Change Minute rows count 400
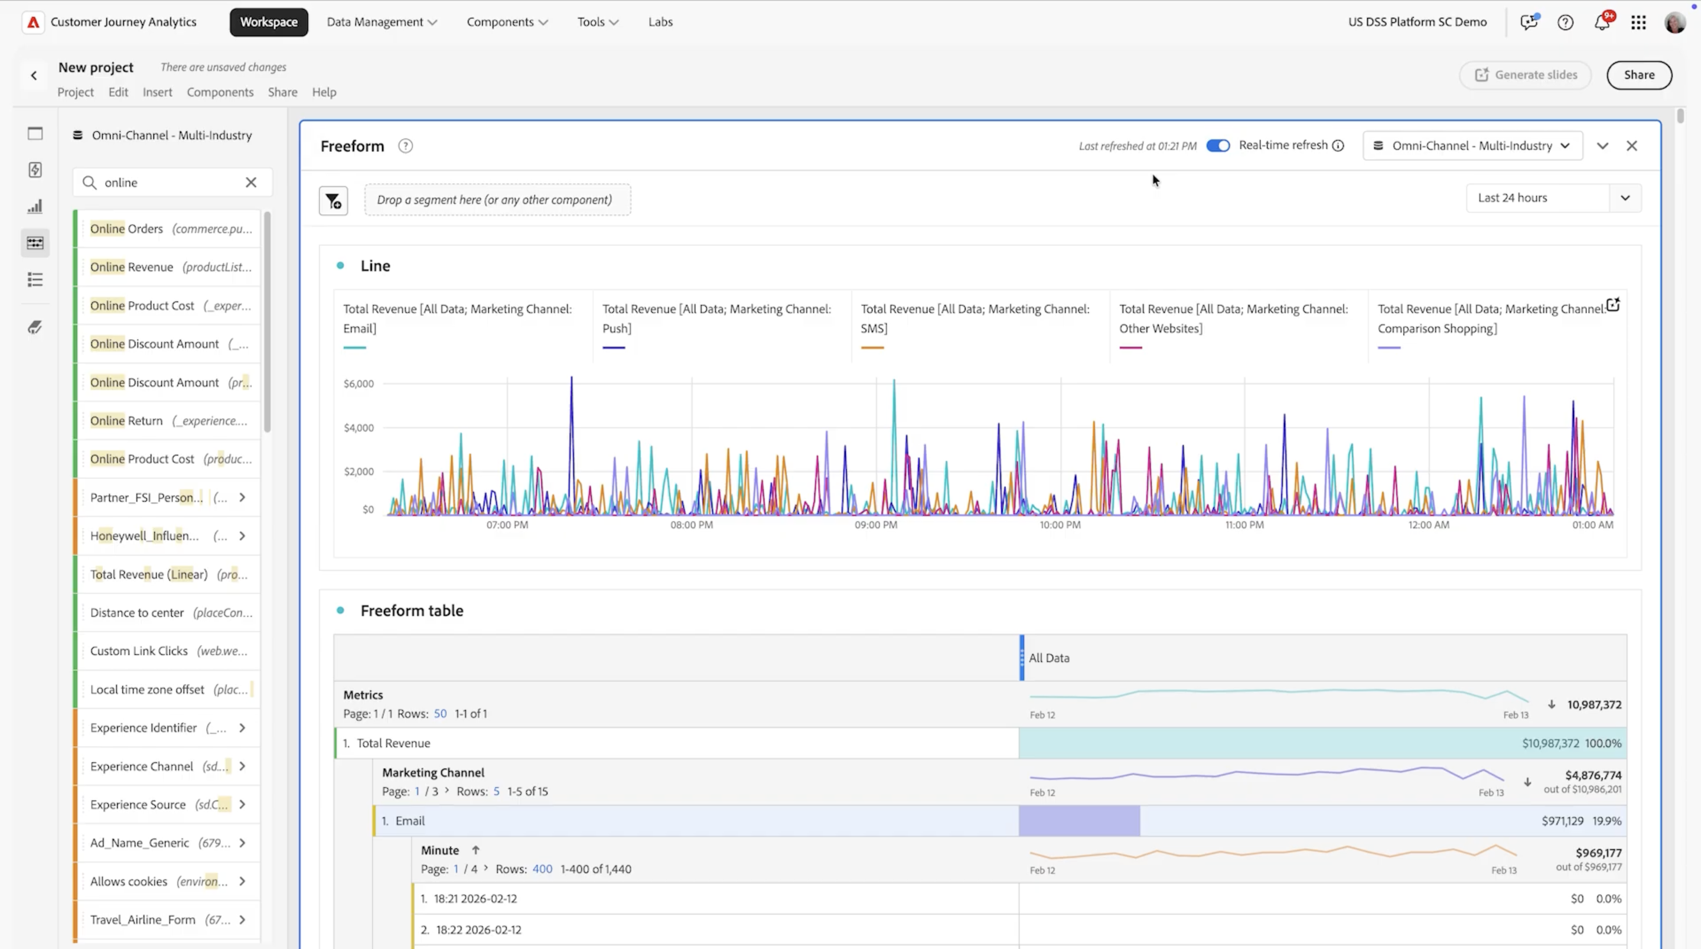 [x=542, y=869]
